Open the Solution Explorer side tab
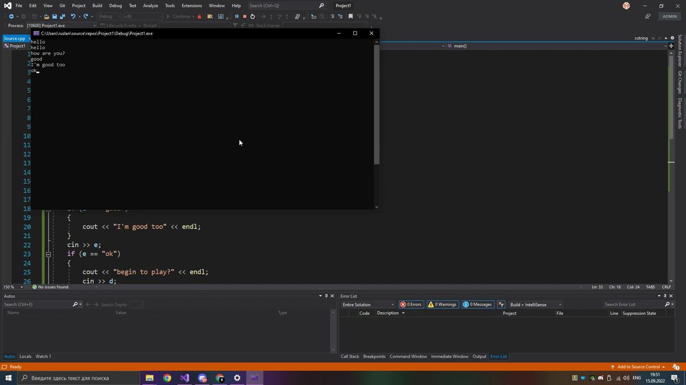The height and width of the screenshot is (385, 686). [680, 51]
